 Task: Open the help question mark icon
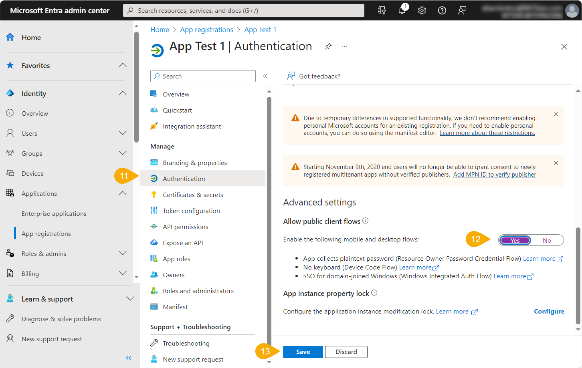pos(442,10)
